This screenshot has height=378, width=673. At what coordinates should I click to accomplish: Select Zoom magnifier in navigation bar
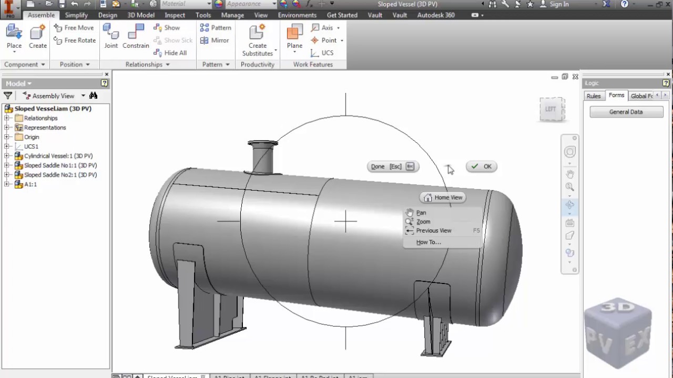[x=570, y=187]
